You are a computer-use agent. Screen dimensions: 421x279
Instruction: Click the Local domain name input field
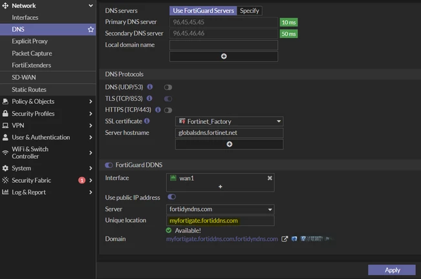pyautogui.click(x=224, y=45)
